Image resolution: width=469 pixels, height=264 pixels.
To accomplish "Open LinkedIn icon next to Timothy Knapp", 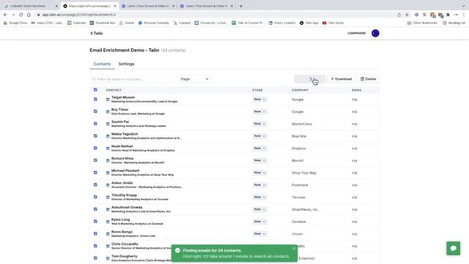I will pos(108,197).
